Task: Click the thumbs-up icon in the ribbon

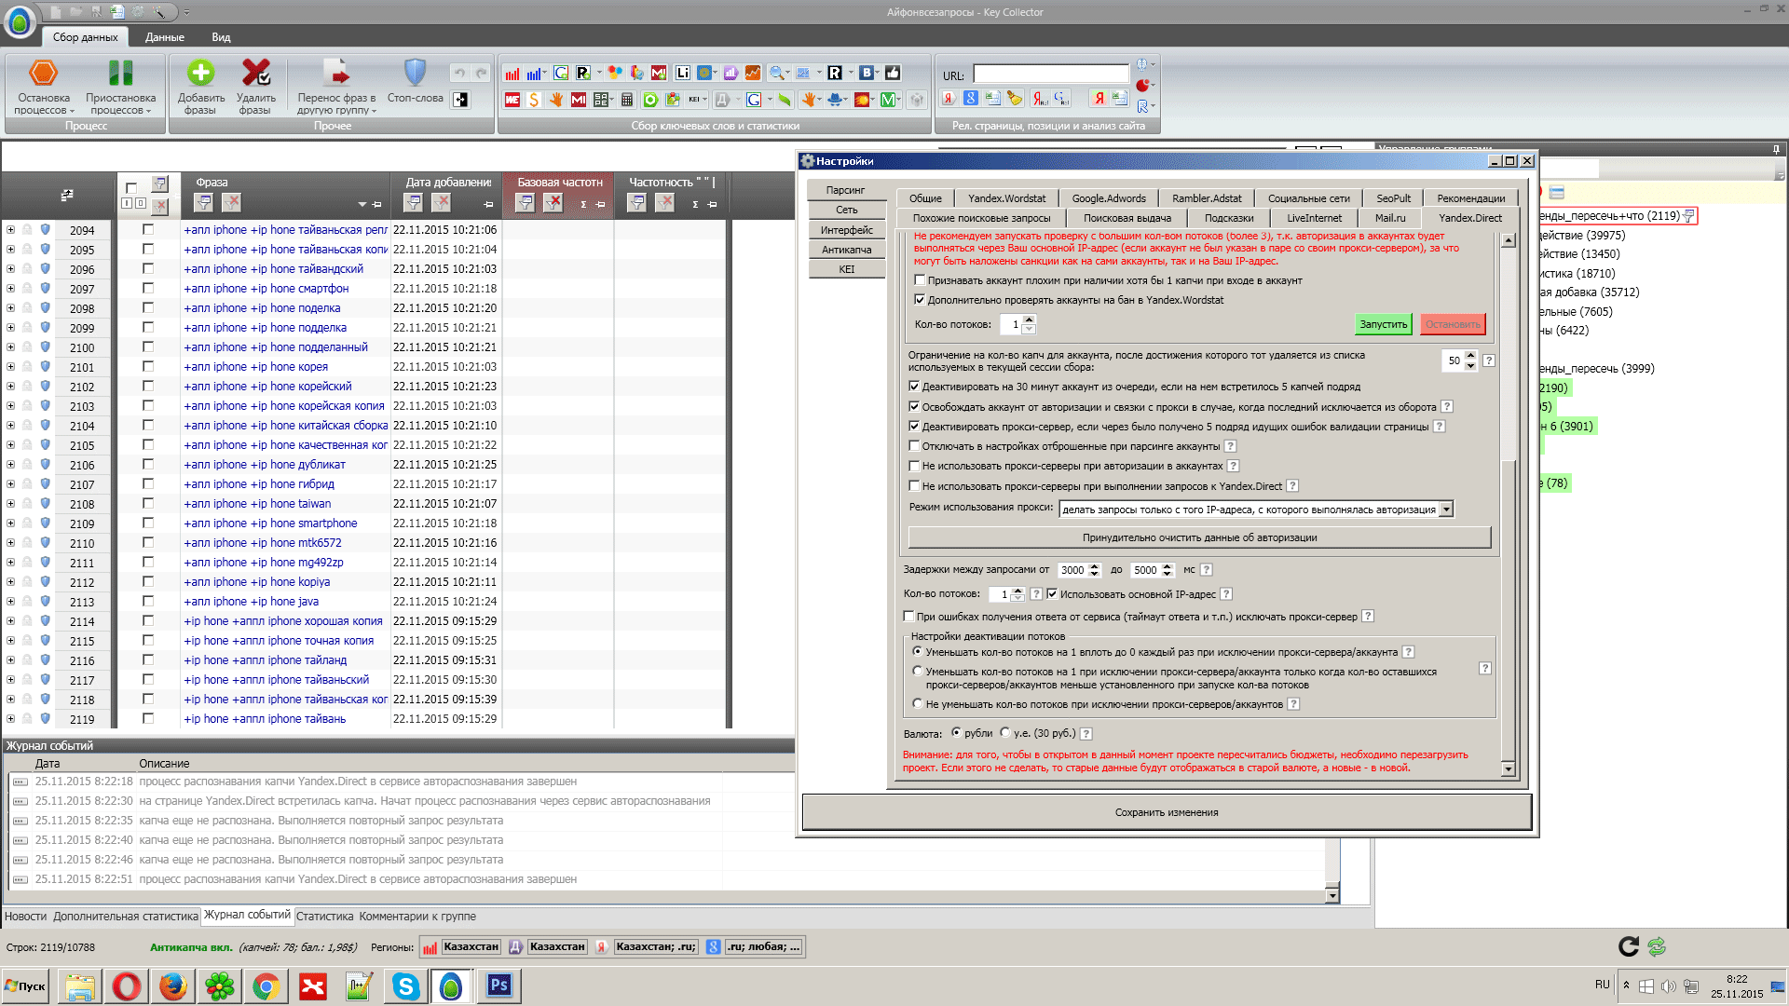Action: 893,73
